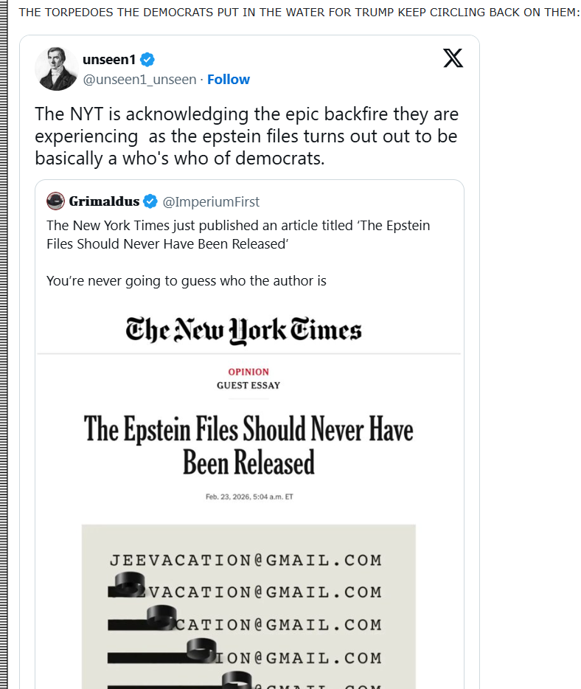Click Grimaldus's blue verified checkmark
This screenshot has height=689, width=581.
click(150, 201)
